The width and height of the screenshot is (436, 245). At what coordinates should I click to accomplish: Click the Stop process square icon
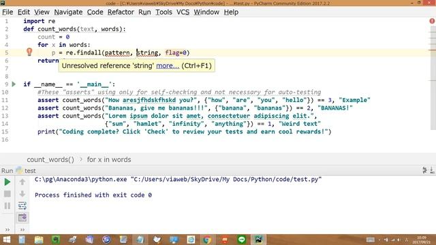pos(7,193)
